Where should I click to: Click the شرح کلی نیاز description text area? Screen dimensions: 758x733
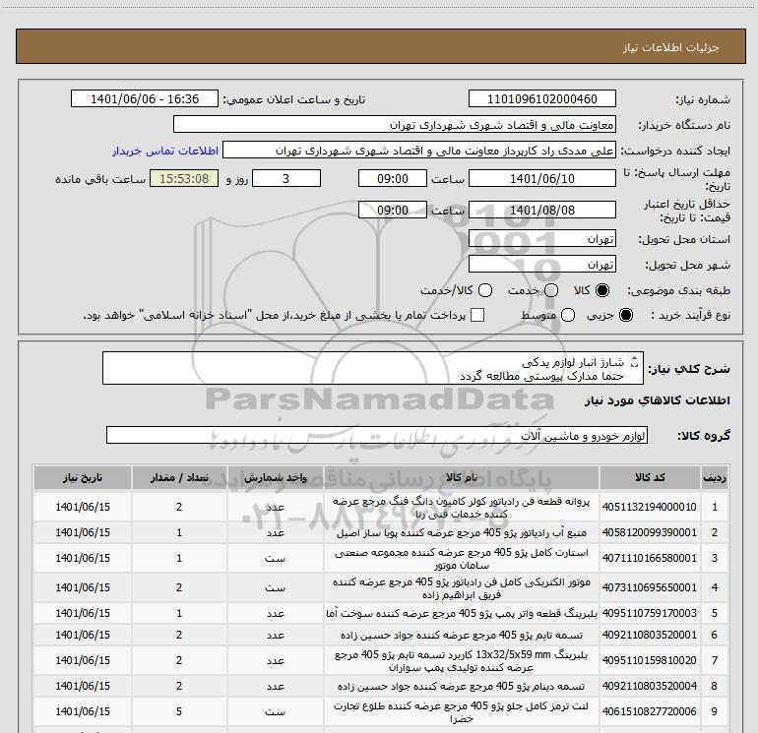373,368
